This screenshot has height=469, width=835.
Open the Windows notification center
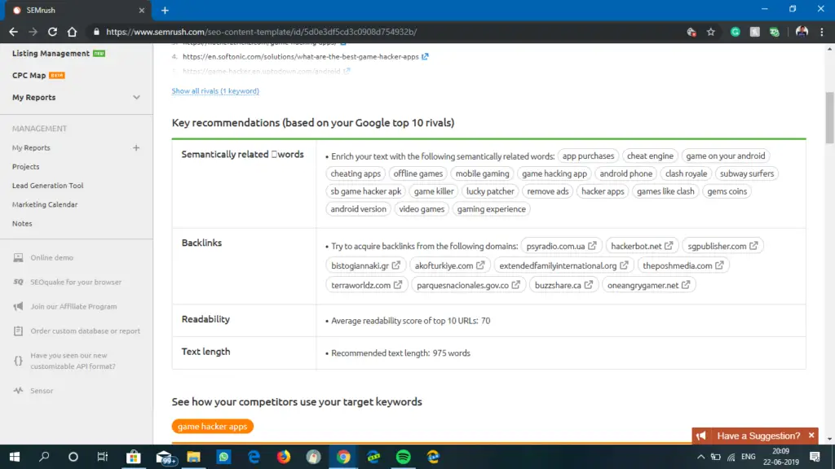815,457
